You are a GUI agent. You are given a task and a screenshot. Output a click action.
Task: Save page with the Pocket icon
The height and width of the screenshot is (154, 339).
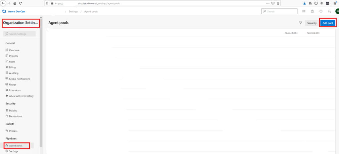pos(273,3)
